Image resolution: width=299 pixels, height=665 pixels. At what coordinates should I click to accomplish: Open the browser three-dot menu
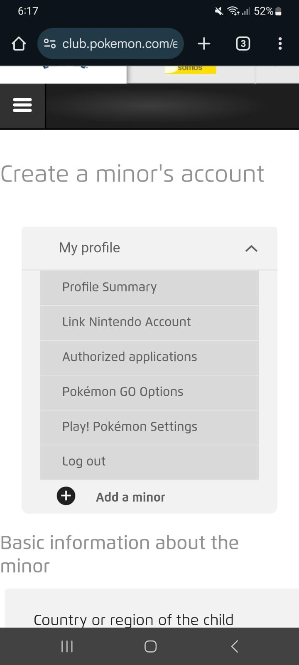click(280, 44)
